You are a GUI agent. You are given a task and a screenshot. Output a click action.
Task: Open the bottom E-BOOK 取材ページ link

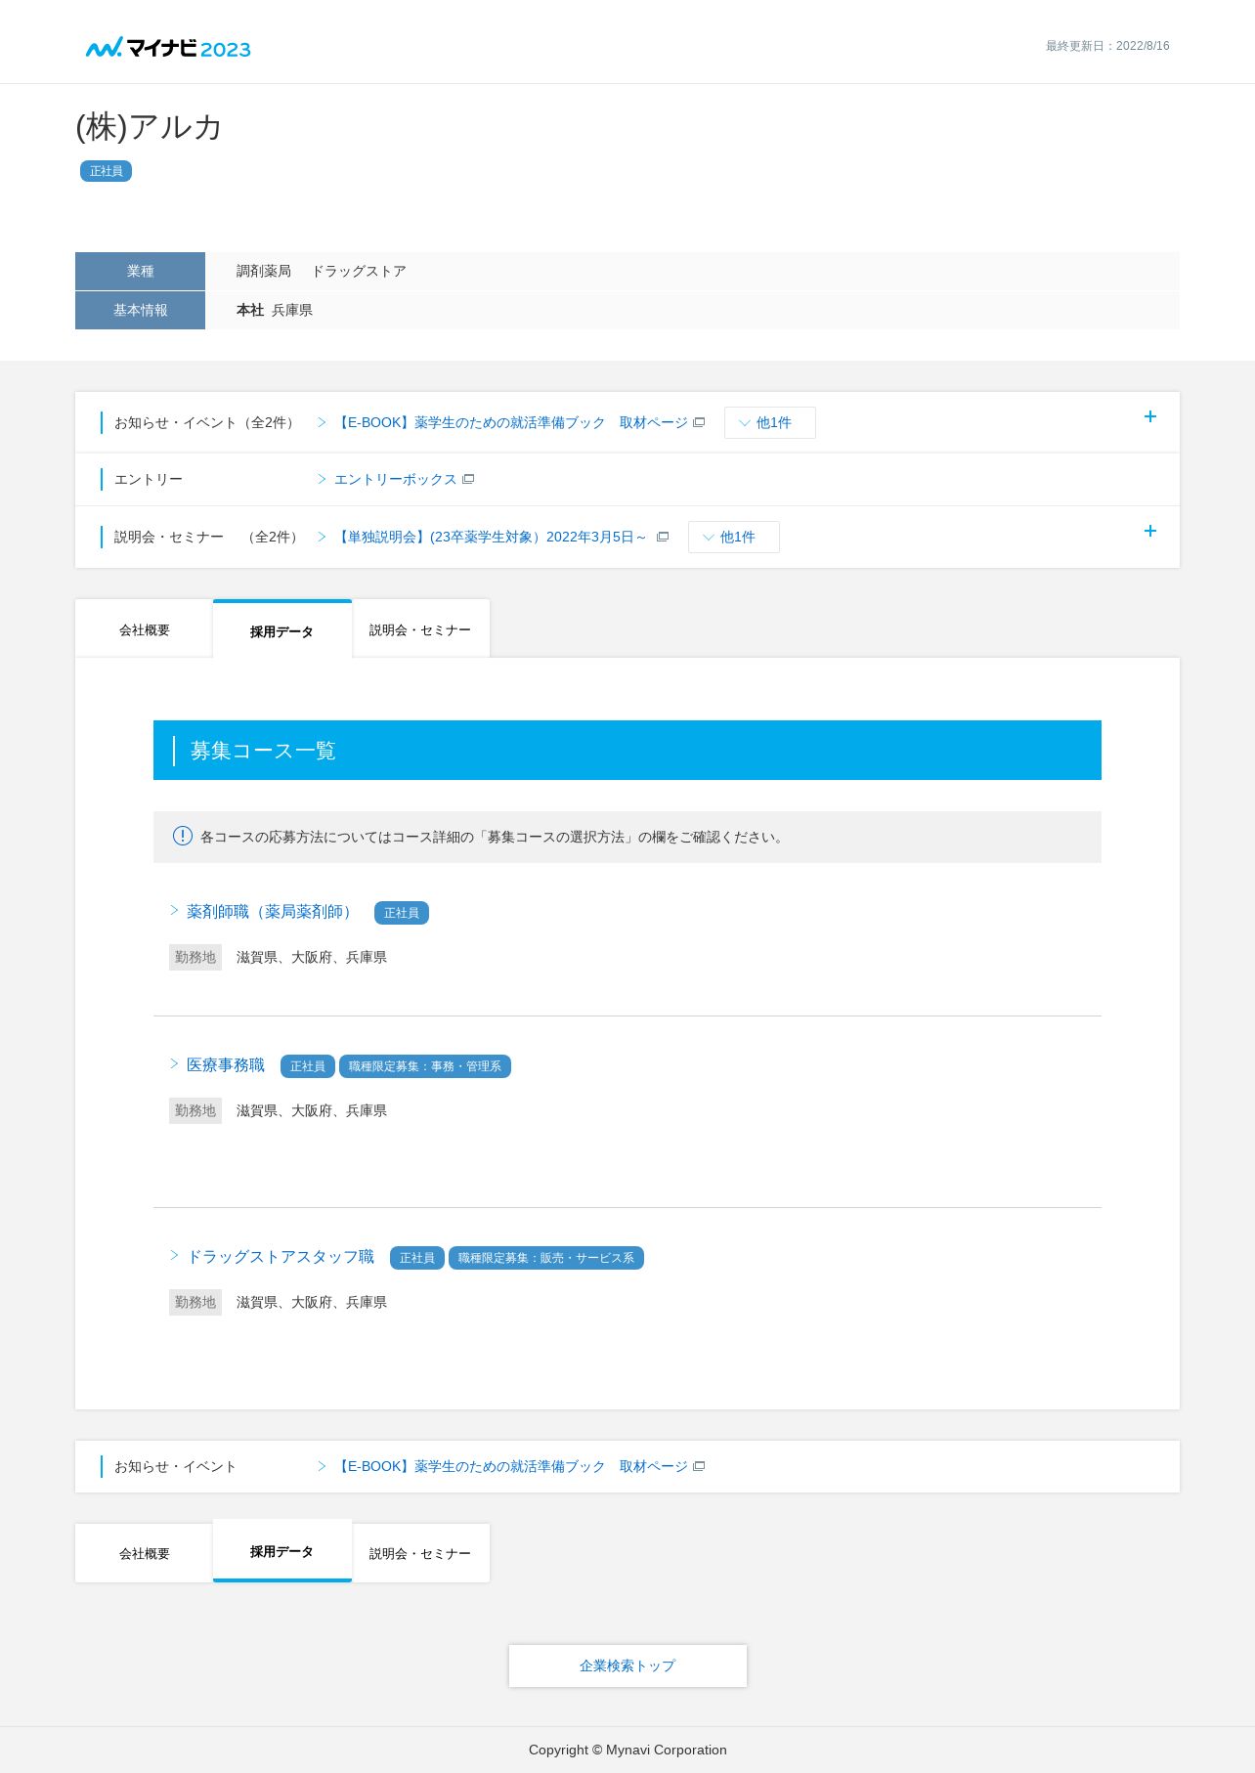coord(511,1466)
